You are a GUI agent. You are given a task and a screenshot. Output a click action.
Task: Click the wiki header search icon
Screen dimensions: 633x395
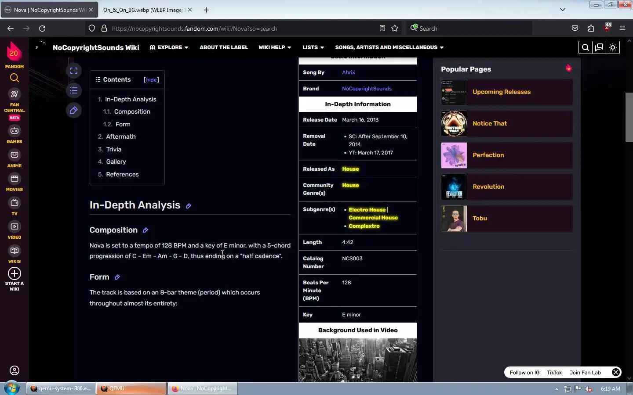click(x=586, y=47)
